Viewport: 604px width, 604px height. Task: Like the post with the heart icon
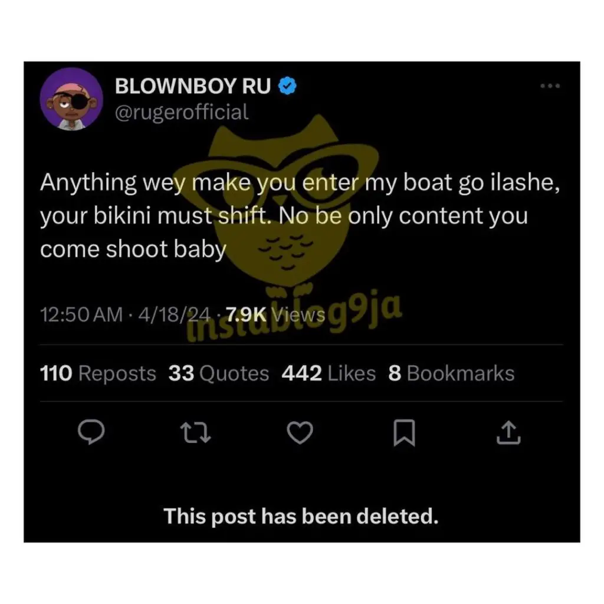tap(300, 432)
